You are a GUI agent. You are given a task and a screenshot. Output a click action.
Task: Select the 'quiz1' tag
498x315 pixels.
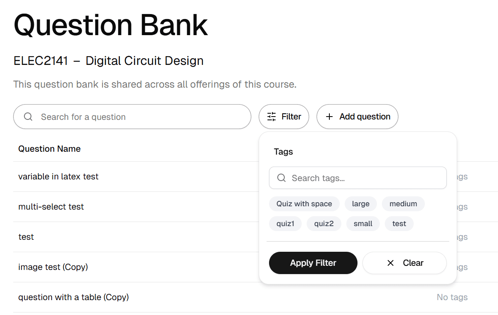pos(285,223)
